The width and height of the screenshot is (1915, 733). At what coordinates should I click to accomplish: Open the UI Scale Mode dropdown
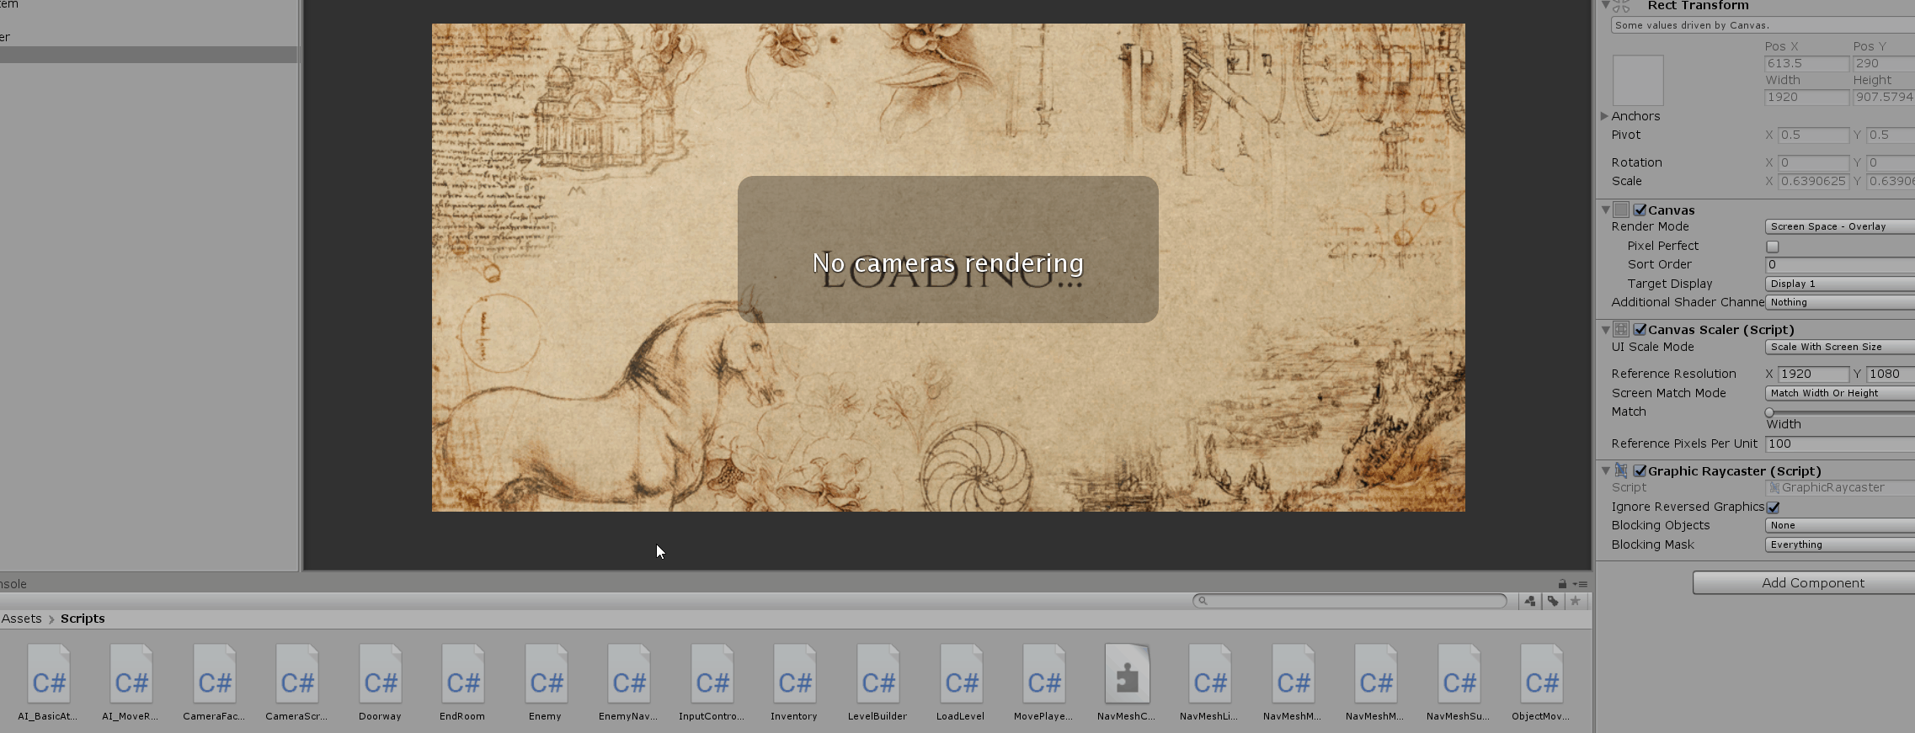tap(1840, 347)
